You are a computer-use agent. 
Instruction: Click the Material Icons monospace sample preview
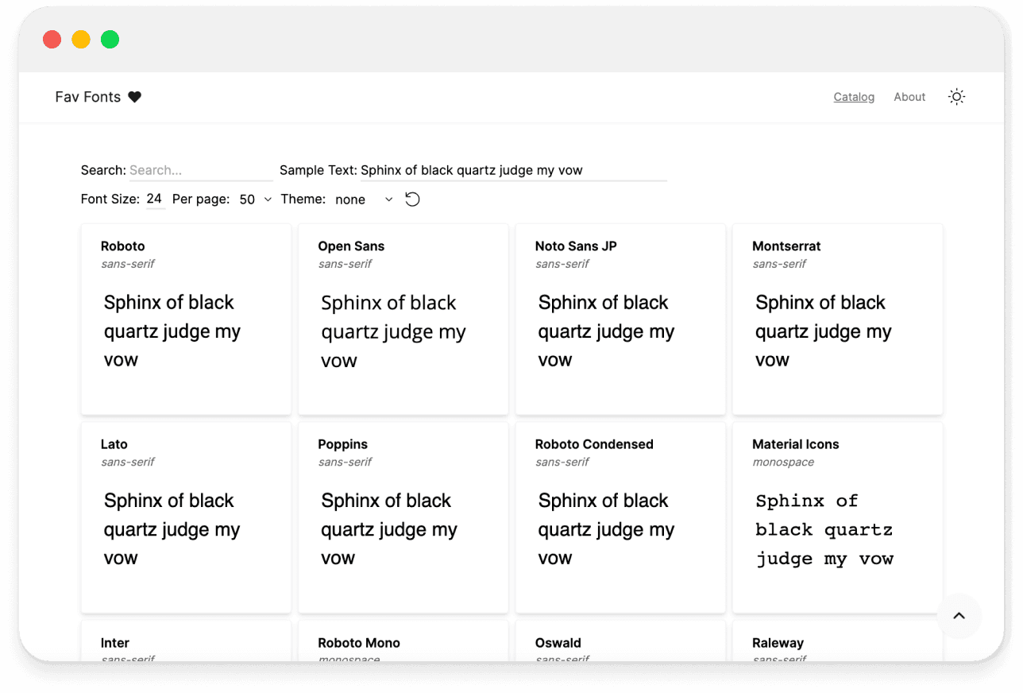824,529
